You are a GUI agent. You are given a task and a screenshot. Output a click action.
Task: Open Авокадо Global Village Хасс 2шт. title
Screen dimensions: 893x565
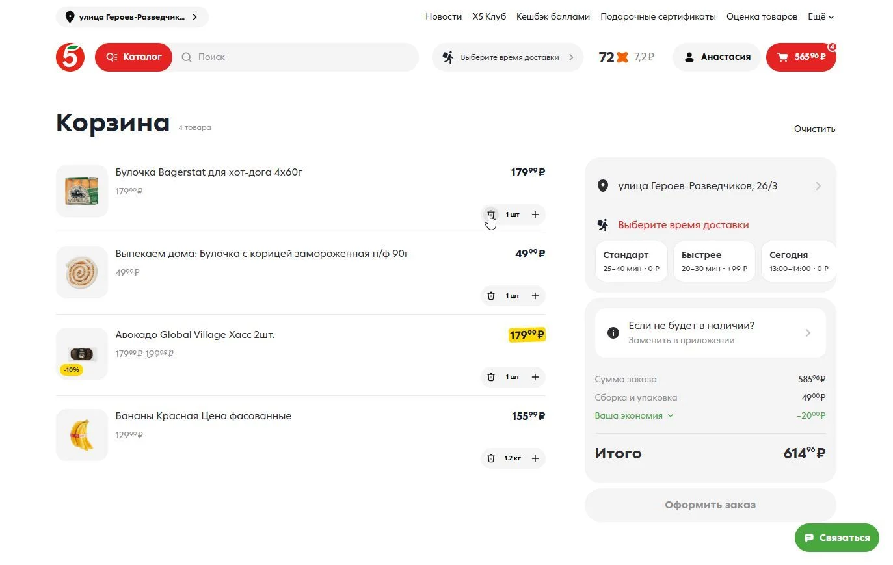[x=195, y=335]
